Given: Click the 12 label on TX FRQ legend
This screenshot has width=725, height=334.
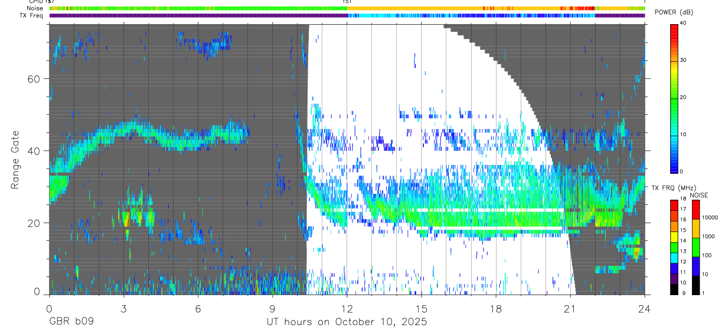Looking at the screenshot, I should [683, 262].
